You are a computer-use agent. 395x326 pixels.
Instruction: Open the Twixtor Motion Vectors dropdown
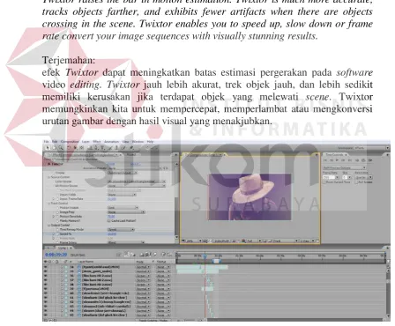[x=123, y=208]
